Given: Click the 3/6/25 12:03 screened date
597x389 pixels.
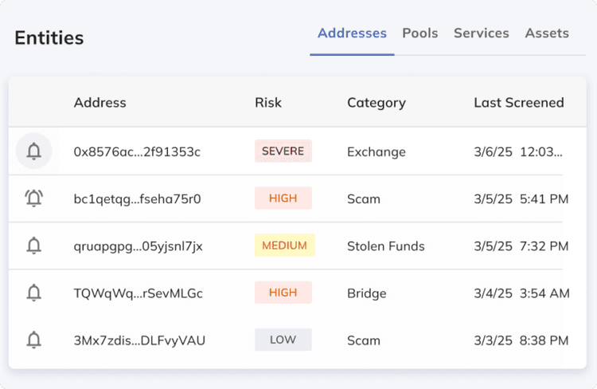Looking at the screenshot, I should pyautogui.click(x=518, y=151).
